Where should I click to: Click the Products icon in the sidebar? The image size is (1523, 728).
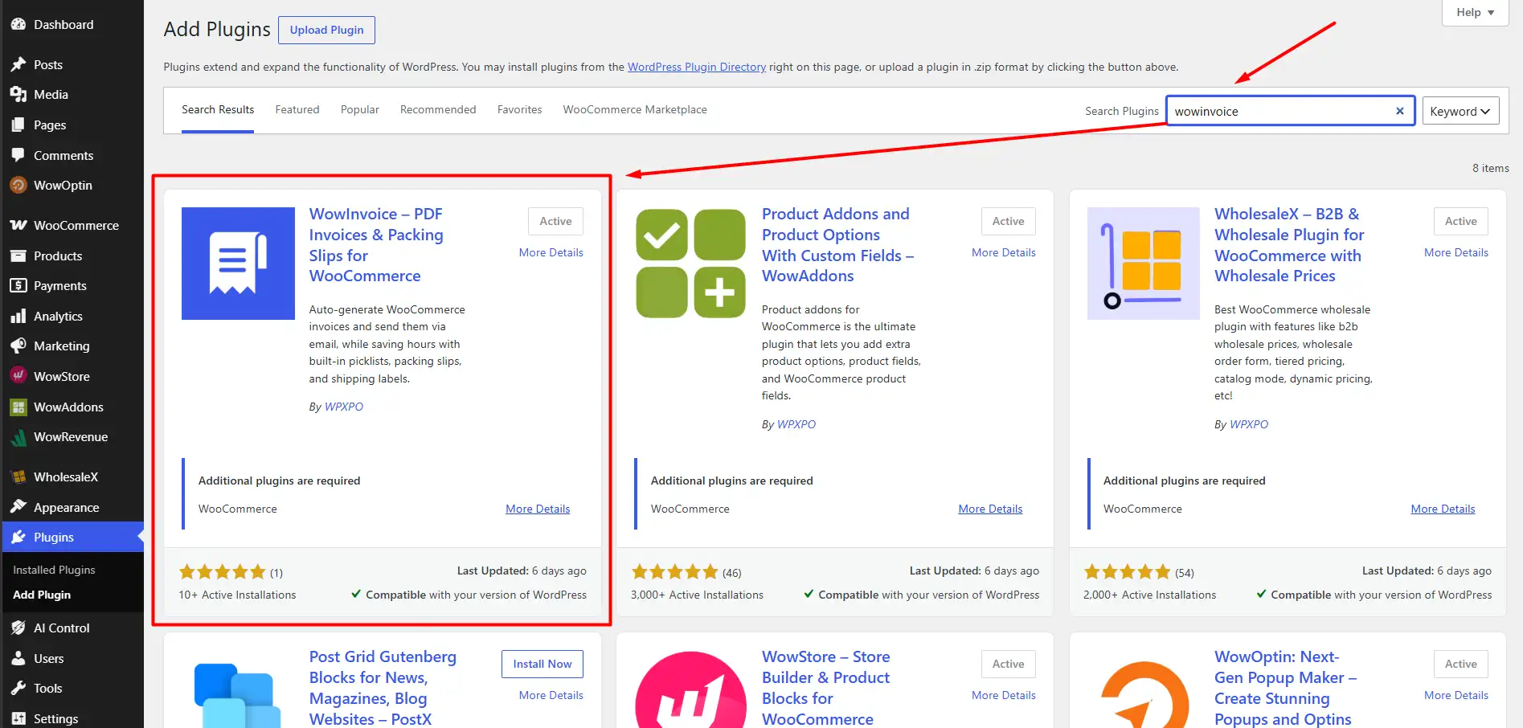[x=18, y=256]
